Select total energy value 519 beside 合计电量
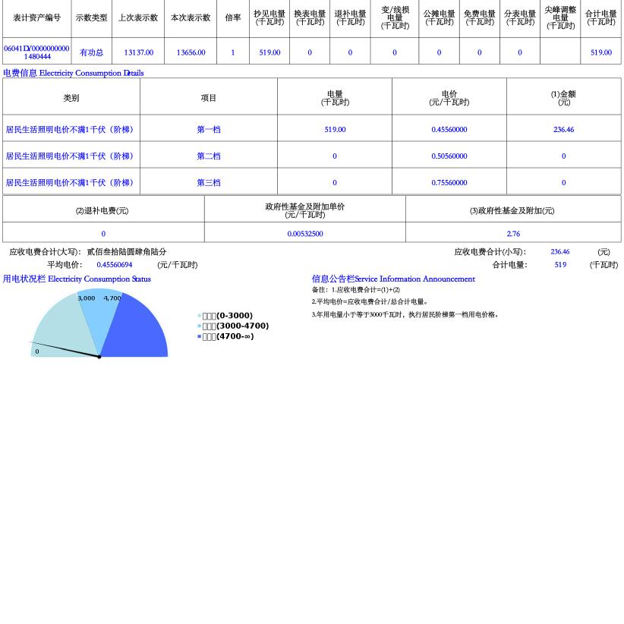 (x=560, y=265)
